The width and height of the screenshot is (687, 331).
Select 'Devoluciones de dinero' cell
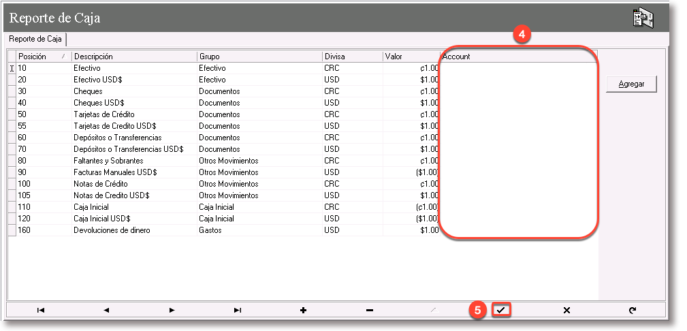(135, 230)
